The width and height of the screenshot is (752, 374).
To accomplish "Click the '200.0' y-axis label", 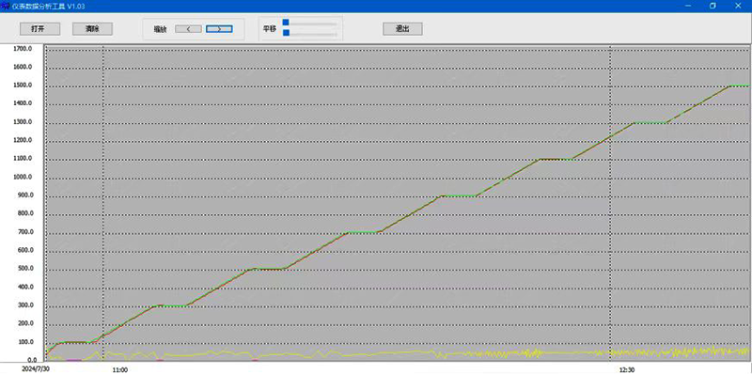I will click(24, 323).
